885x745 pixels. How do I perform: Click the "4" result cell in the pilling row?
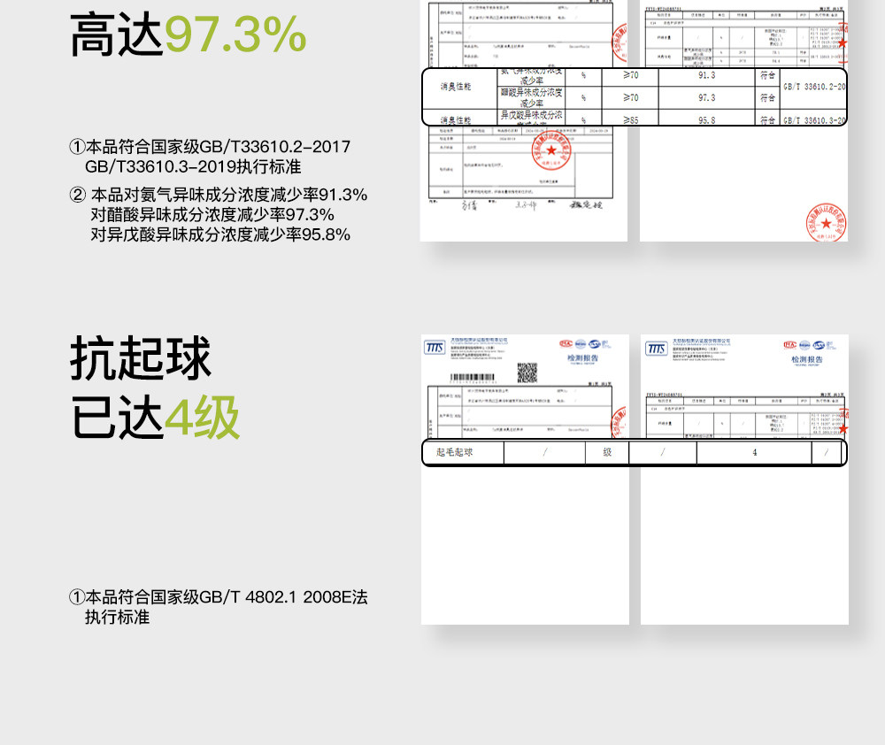click(x=755, y=453)
